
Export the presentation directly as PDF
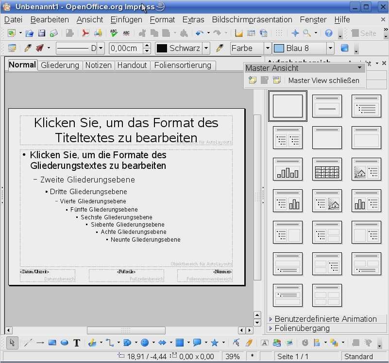tap(85, 34)
